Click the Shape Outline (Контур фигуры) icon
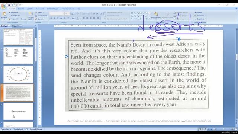 point(175,16)
